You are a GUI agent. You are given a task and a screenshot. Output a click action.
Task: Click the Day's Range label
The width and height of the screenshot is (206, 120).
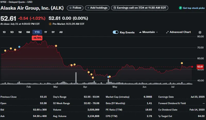click(x=60, y=97)
